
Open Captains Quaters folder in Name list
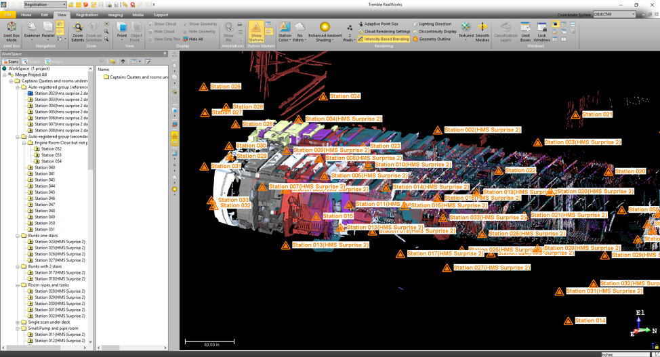[x=136, y=77]
